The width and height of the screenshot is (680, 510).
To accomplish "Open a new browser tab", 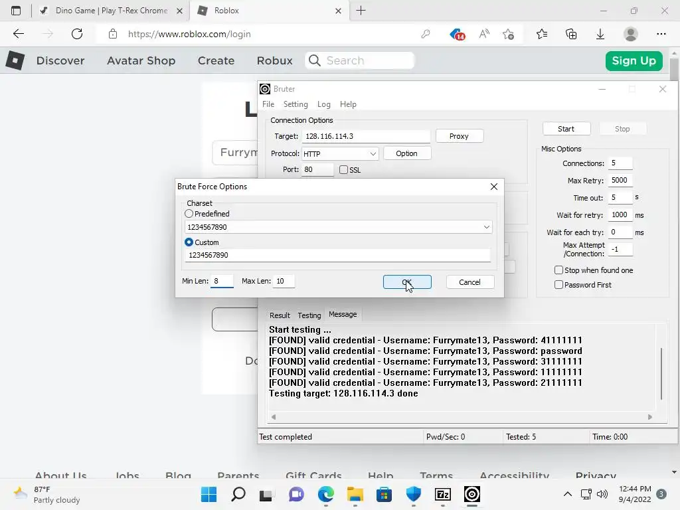I will tap(361, 11).
